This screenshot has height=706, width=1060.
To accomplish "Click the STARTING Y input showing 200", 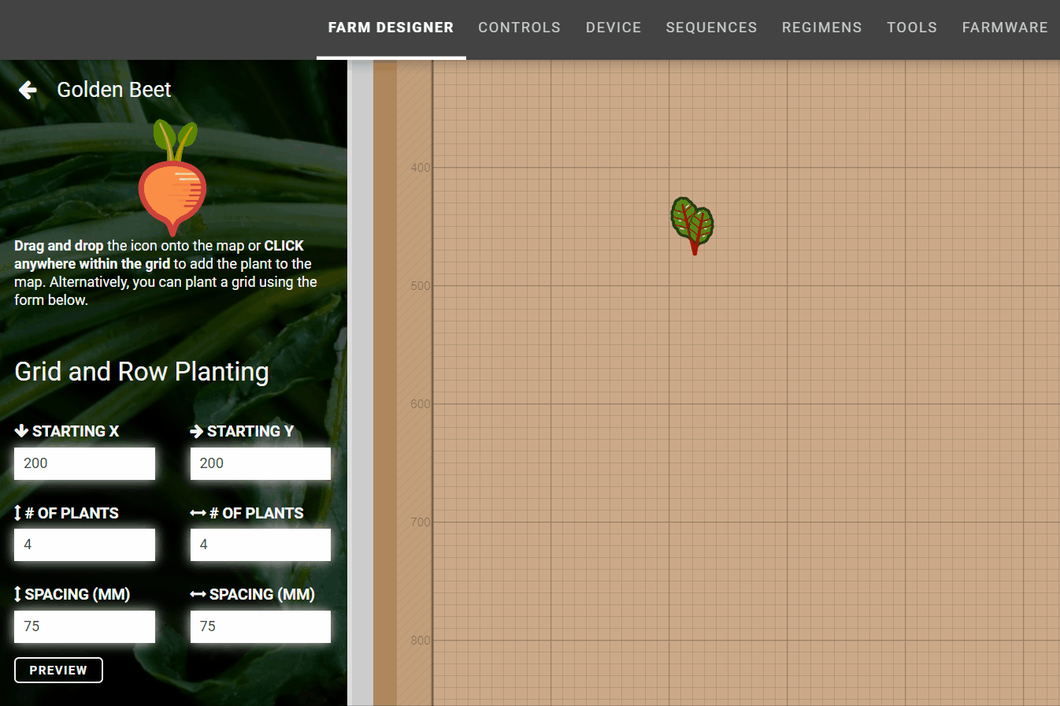I will pyautogui.click(x=260, y=463).
